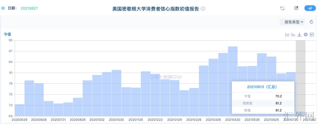Download the chart as an image
Viewport: 317px width, 124px height.
coord(299,35)
